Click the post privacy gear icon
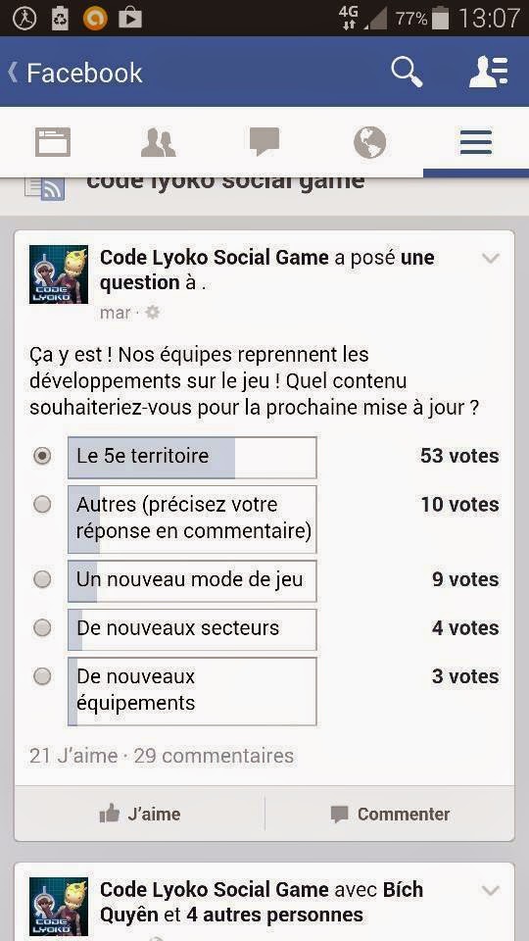 [153, 312]
